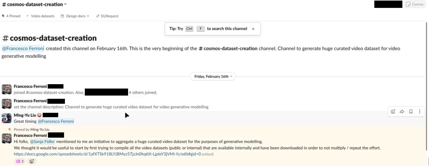Viewport: 429px width, 166px height.
Task: Click the @Sanja Fidler mention
Action: pyautogui.click(x=42, y=142)
